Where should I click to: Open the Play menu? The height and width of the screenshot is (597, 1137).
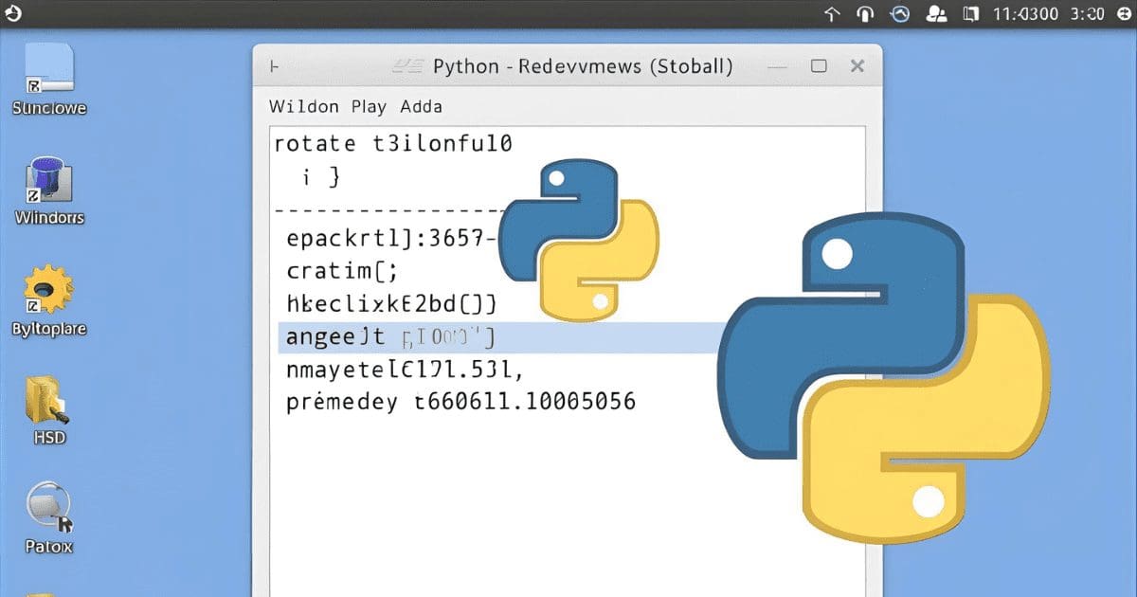click(369, 106)
